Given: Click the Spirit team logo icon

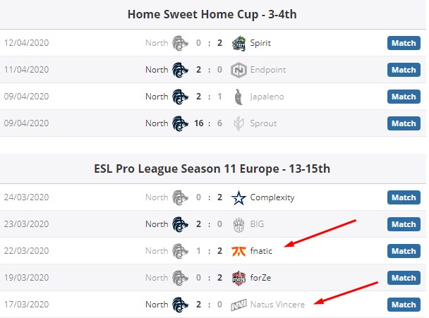Looking at the screenshot, I should point(238,43).
